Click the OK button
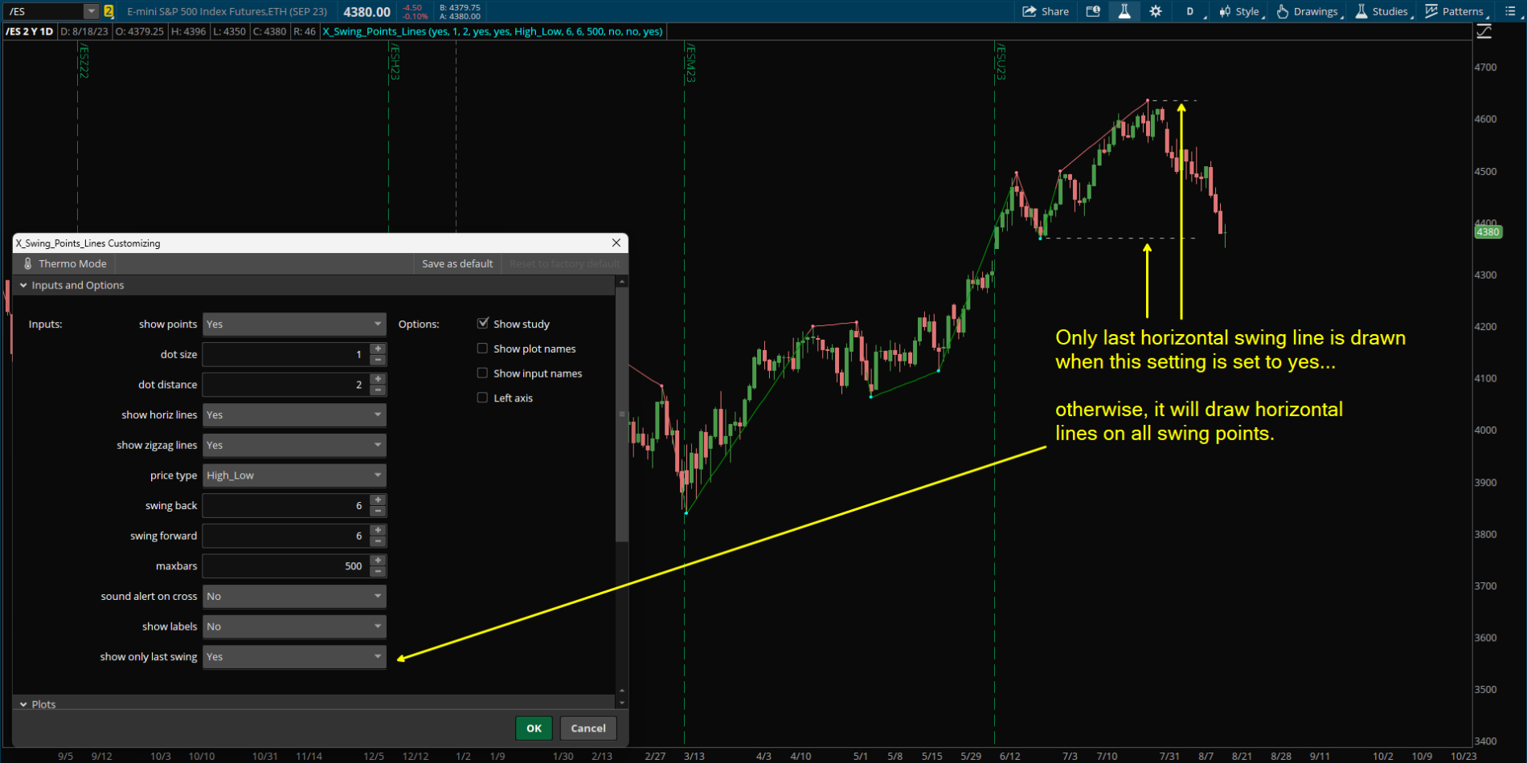 (x=534, y=728)
